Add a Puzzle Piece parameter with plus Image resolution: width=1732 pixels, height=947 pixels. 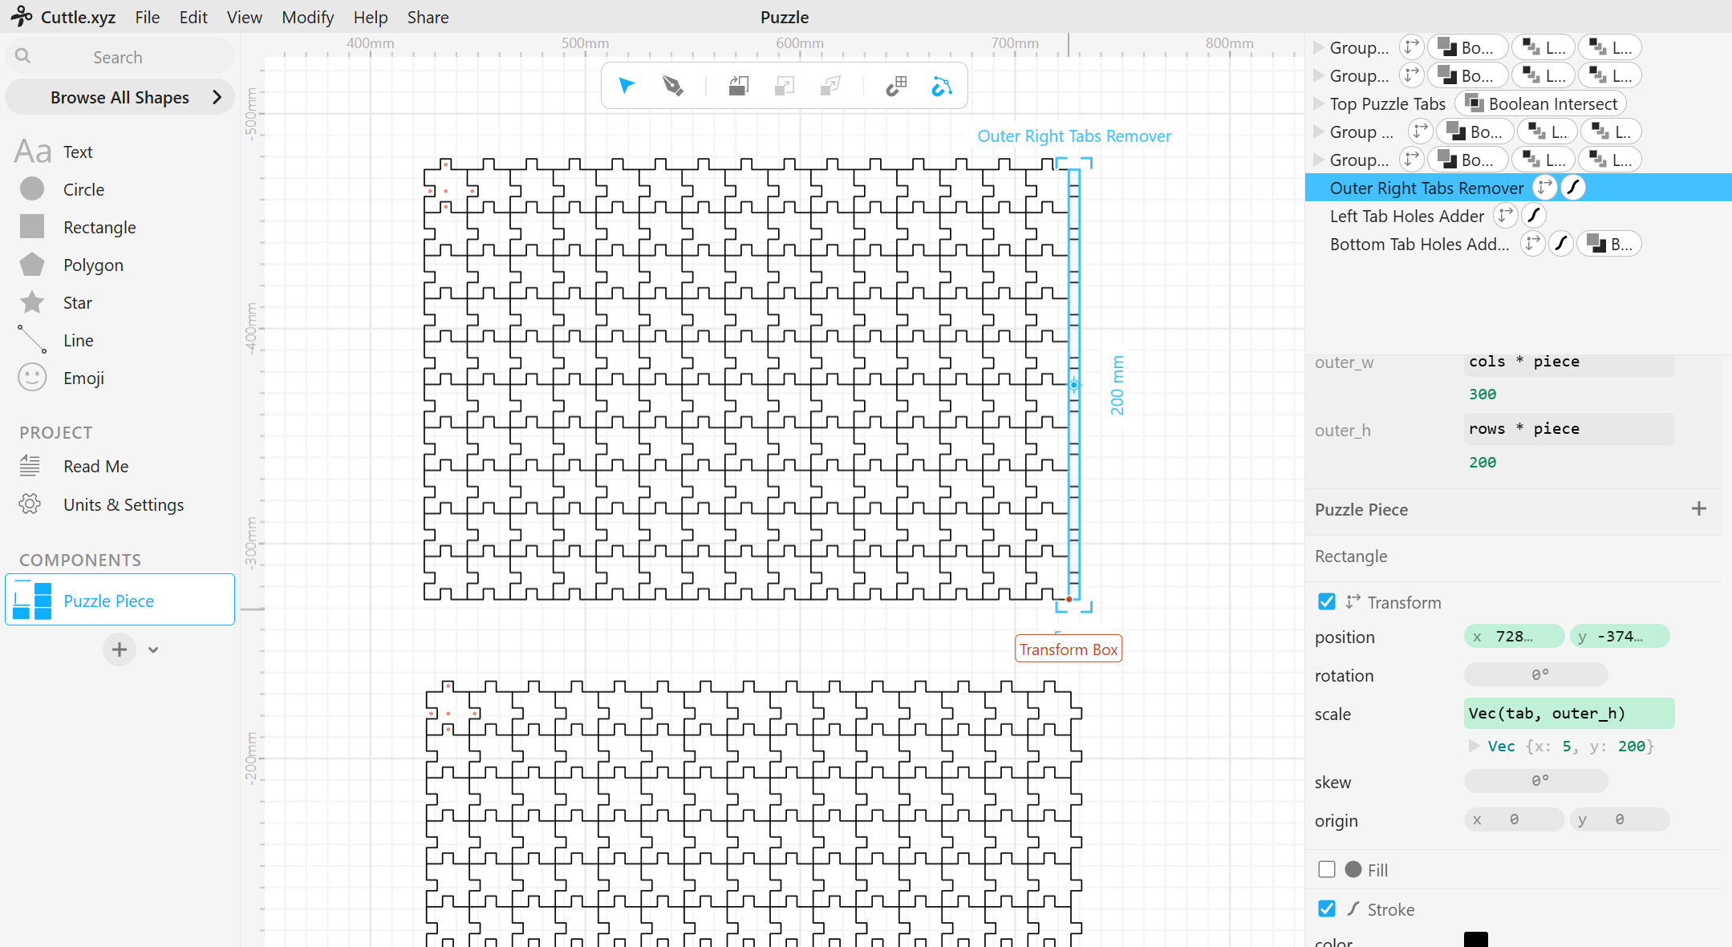click(1698, 508)
